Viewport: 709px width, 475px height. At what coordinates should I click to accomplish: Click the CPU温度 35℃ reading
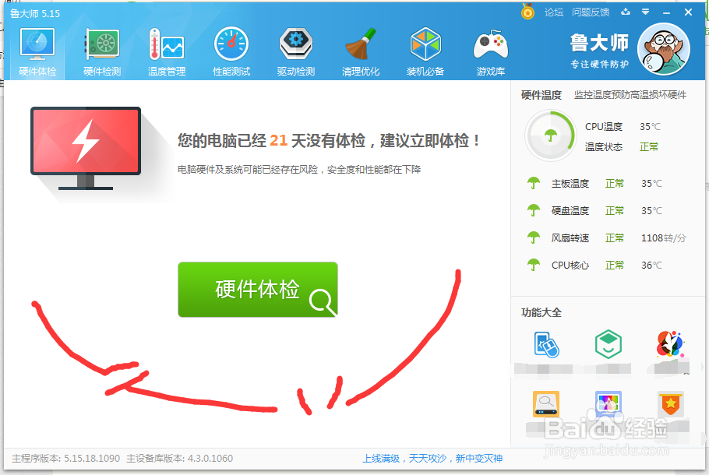623,127
